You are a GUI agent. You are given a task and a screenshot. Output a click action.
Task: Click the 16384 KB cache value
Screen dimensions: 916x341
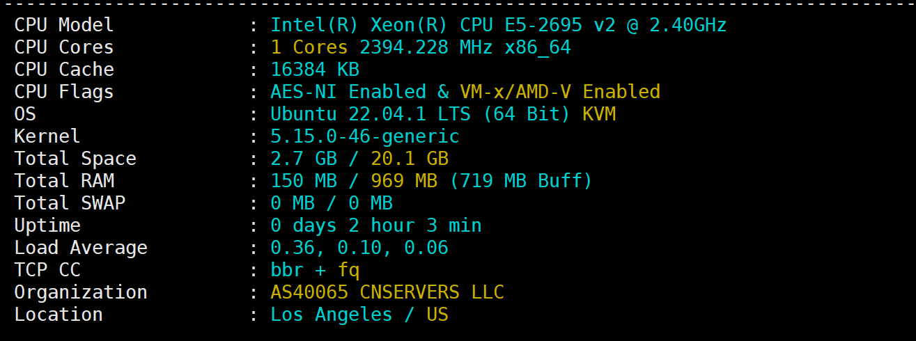click(x=315, y=70)
